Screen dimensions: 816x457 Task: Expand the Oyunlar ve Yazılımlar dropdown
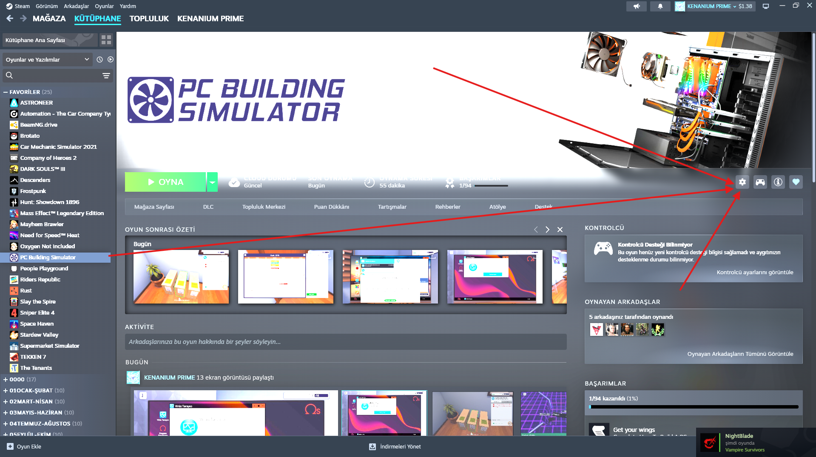48,60
